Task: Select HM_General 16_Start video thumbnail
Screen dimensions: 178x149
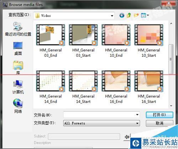Action: (149, 81)
